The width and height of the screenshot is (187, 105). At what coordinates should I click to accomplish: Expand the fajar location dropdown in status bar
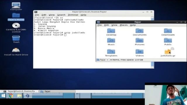click(103, 60)
